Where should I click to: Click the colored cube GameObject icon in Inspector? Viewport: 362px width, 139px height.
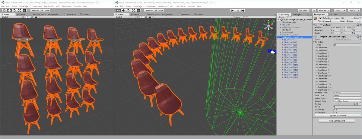(x=316, y=18)
